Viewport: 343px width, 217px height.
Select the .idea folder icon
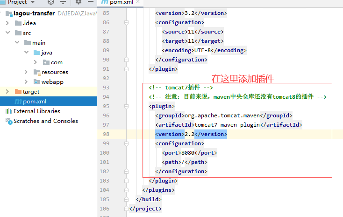tap(18, 23)
